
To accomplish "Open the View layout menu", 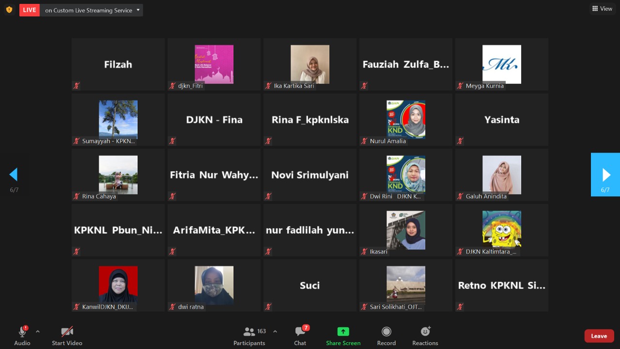I will (602, 9).
